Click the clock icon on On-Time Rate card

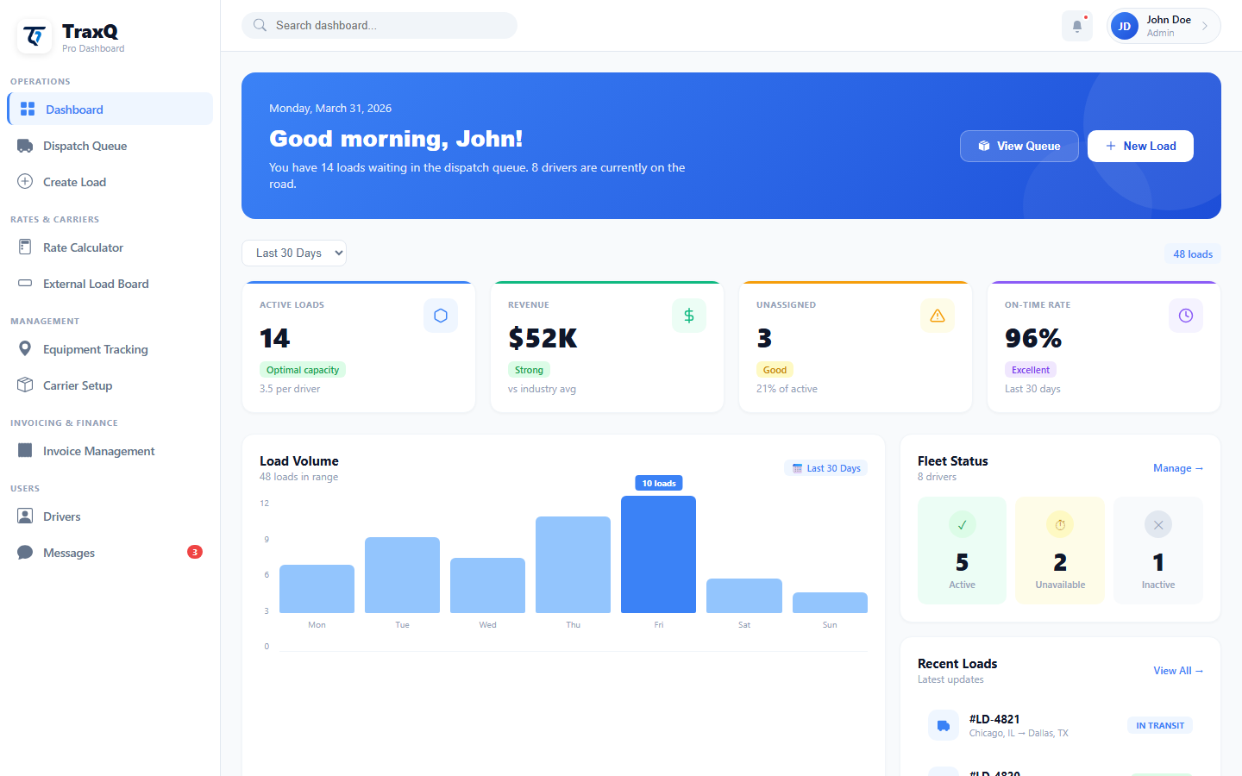tap(1185, 316)
